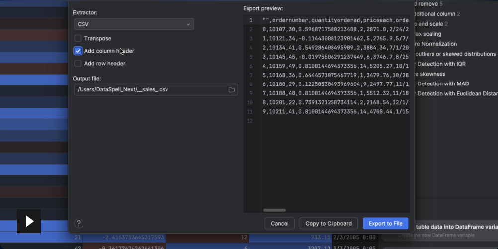Viewport: 498px width, 249px height.
Task: Enable the Transpose checkbox
Action: (x=78, y=38)
